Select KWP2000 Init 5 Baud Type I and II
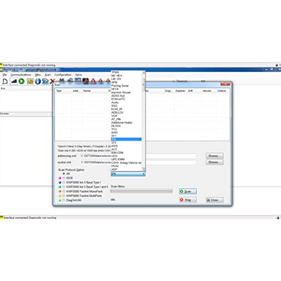The height and width of the screenshot is (281, 281). click(64, 187)
